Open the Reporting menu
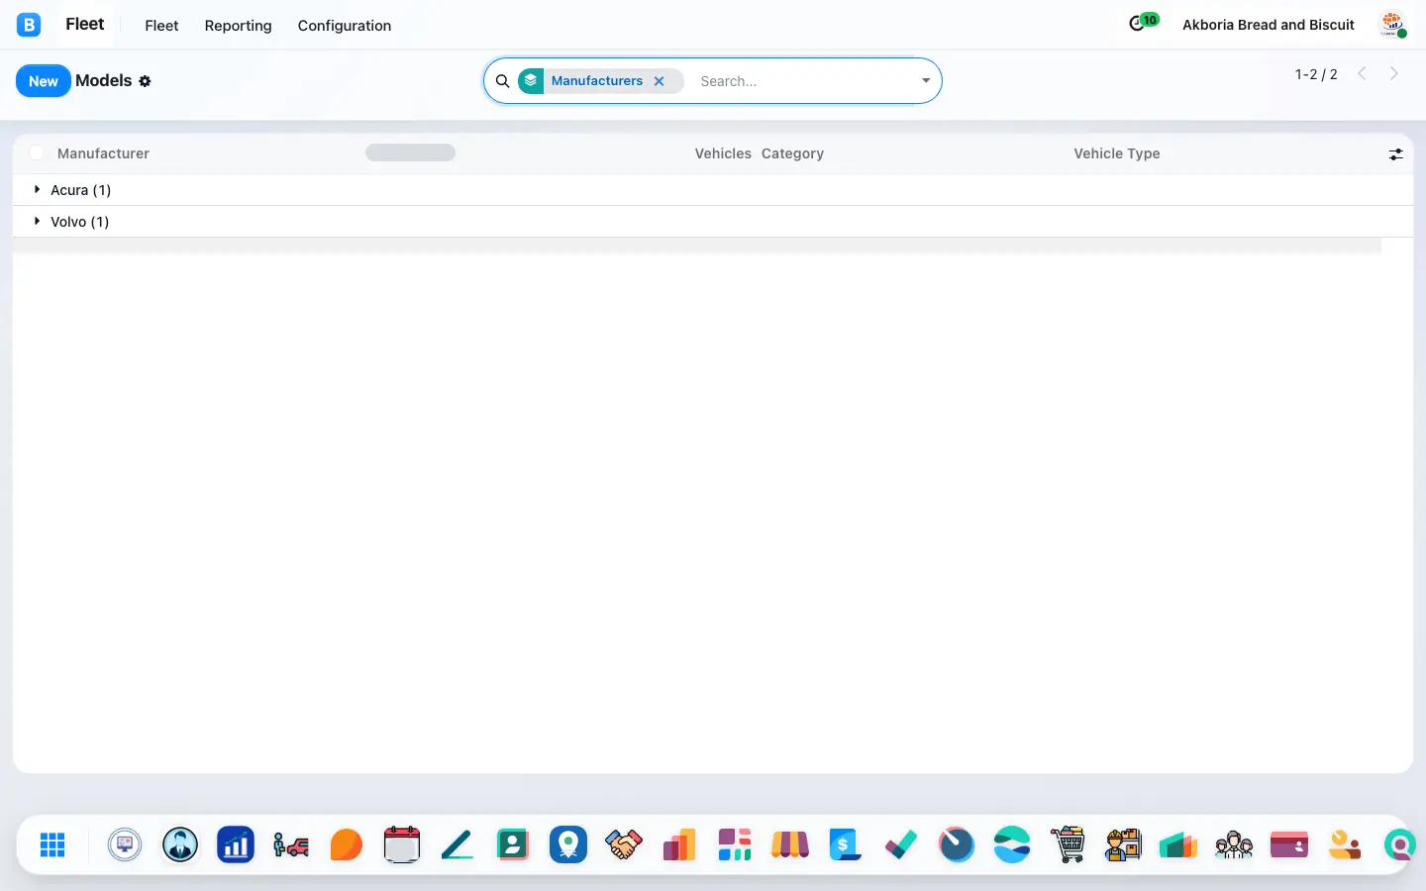The width and height of the screenshot is (1426, 891). (x=238, y=25)
